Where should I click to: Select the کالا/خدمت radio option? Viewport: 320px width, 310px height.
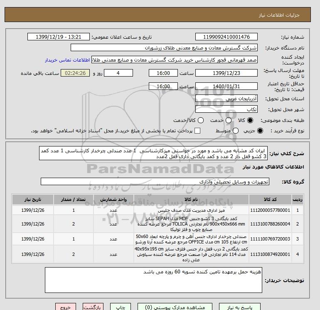coord(201,120)
